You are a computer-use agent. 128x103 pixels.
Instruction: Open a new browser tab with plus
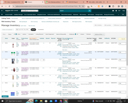pyautogui.click(x=108, y=2)
